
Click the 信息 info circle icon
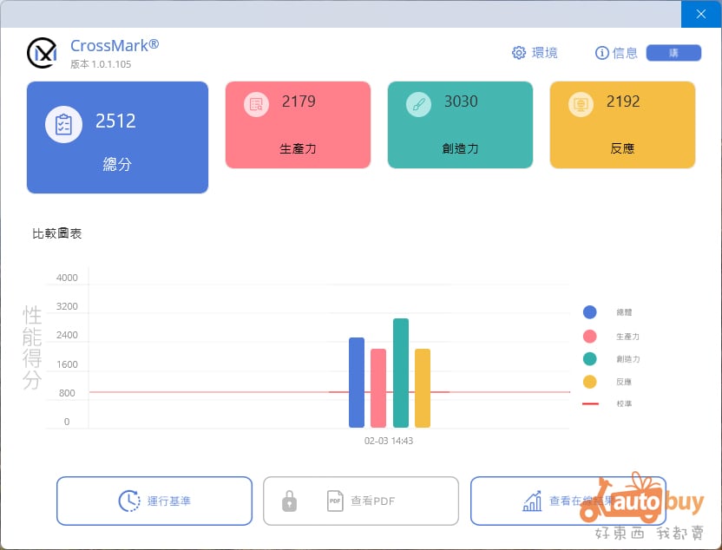point(601,53)
